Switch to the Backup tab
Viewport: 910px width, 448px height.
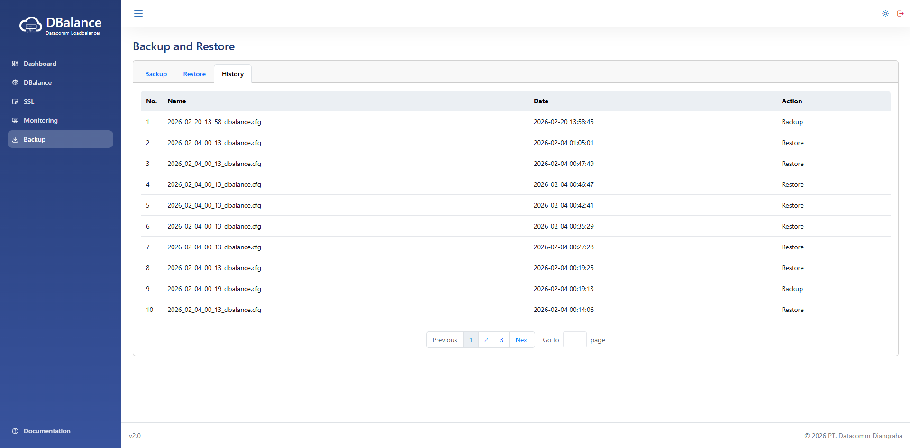point(156,74)
